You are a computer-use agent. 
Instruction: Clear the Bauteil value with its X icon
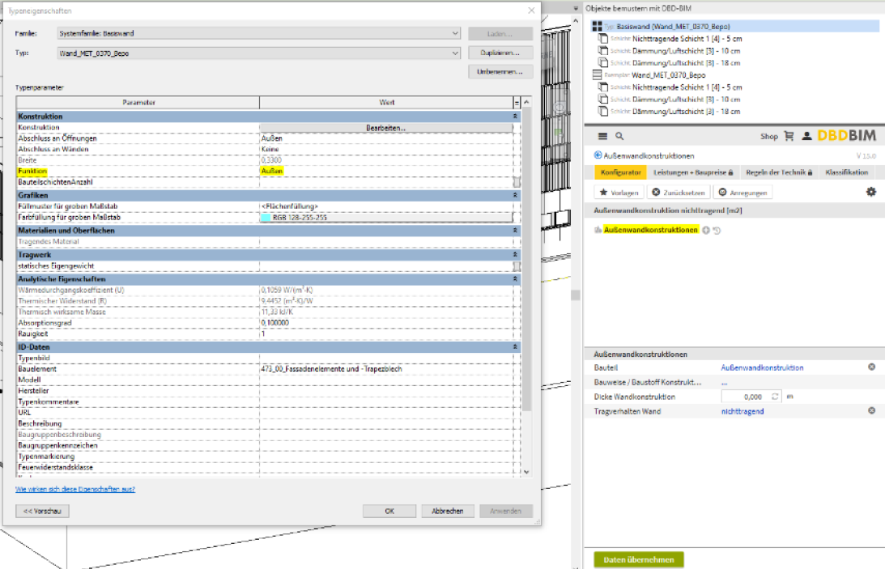point(871,367)
